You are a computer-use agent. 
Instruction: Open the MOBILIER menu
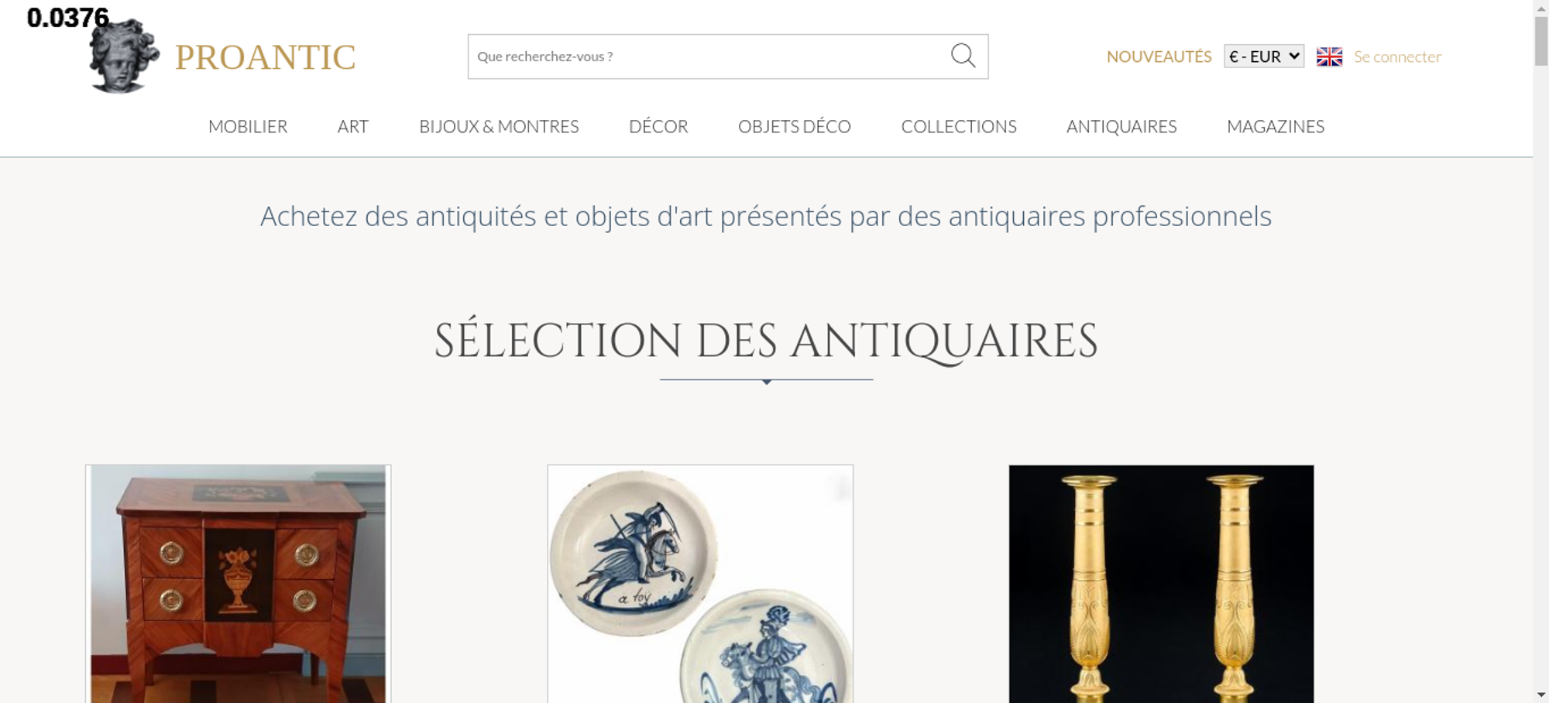point(248,126)
